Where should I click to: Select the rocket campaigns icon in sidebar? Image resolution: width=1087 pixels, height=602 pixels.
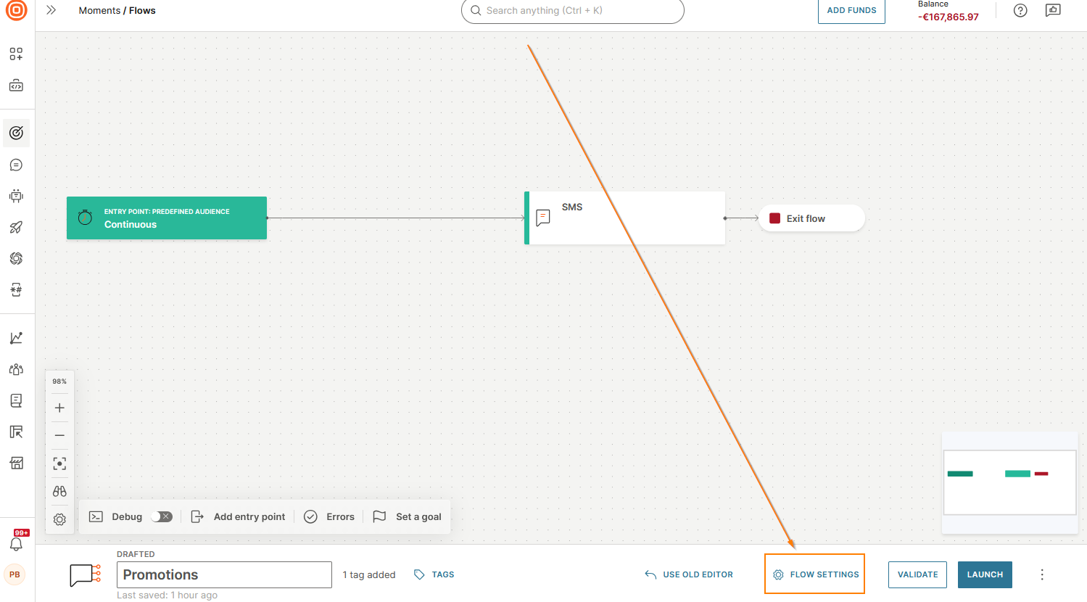[x=16, y=227]
